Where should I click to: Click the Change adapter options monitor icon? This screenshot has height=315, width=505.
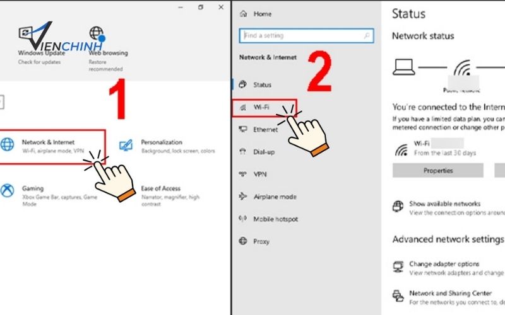(398, 266)
